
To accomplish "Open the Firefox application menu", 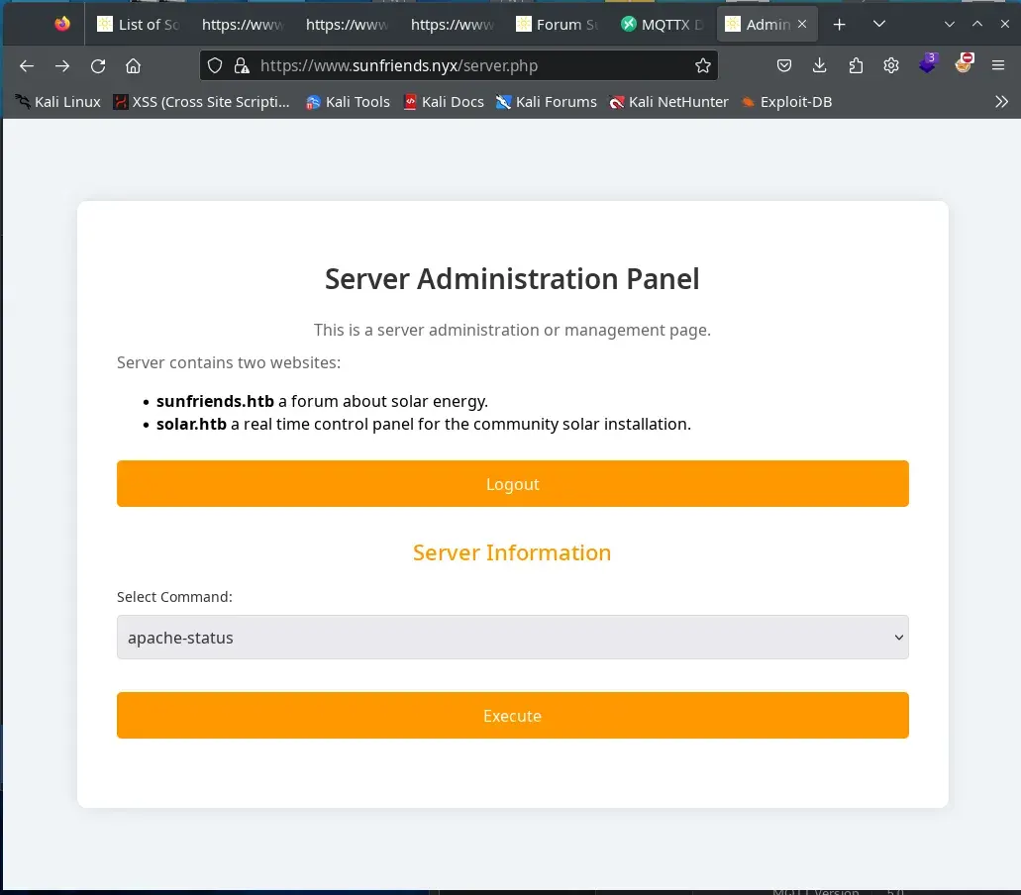I will point(998,65).
